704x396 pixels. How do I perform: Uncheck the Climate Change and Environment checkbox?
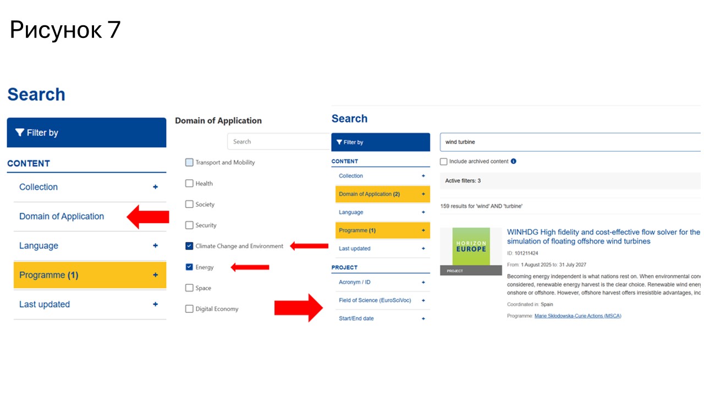(189, 246)
